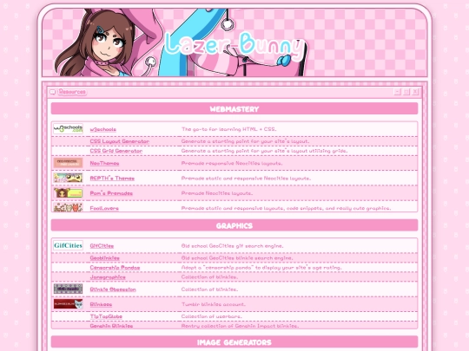Image resolution: width=469 pixels, height=351 pixels.
Task: Click the NeoThemes button banner image
Action: click(68, 163)
